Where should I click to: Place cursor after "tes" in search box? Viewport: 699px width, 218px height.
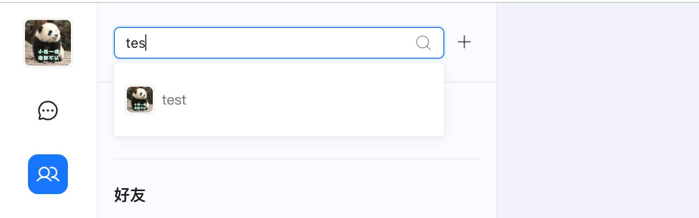click(146, 43)
